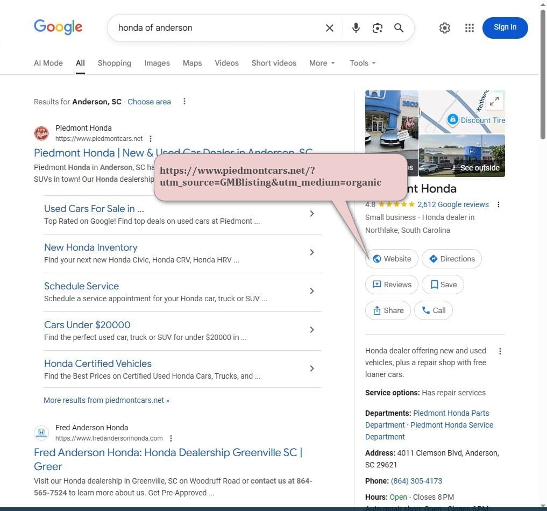Image resolution: width=547 pixels, height=511 pixels.
Task: Click the Google logo
Action: pyautogui.click(x=58, y=27)
